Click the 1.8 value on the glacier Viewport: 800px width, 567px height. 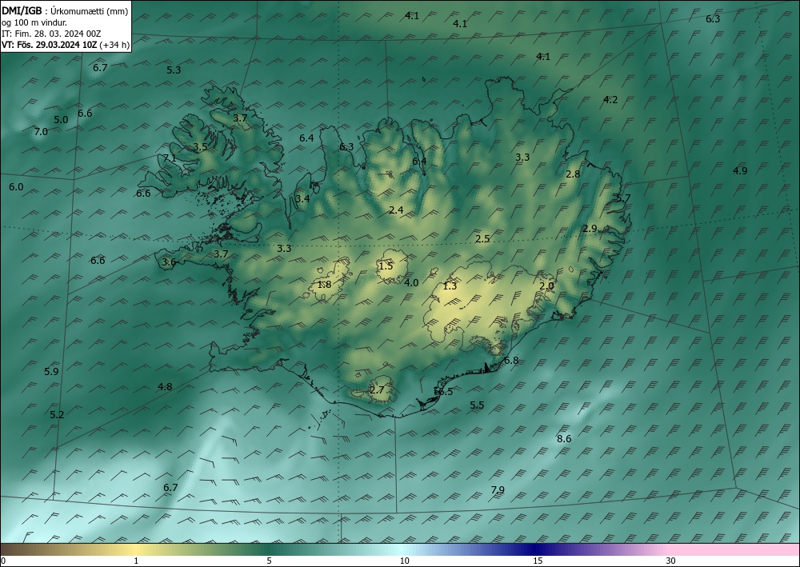coord(324,285)
